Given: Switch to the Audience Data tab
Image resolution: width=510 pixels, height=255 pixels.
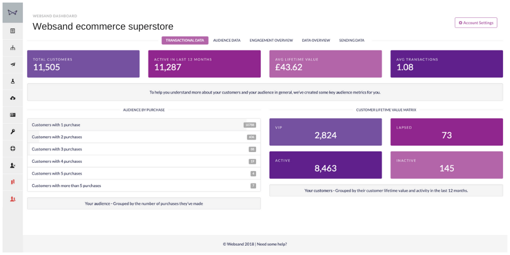Looking at the screenshot, I should click(227, 40).
